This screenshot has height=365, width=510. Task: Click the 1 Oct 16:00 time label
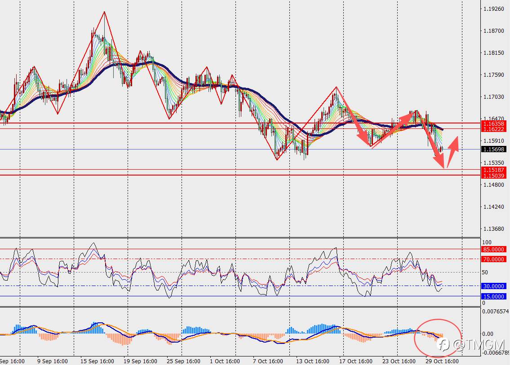point(225,361)
